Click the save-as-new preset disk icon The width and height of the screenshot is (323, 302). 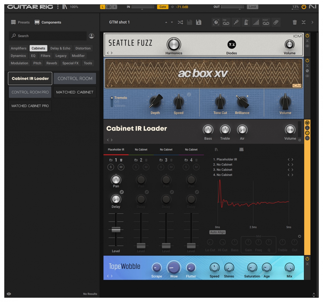pyautogui.click(x=199, y=22)
